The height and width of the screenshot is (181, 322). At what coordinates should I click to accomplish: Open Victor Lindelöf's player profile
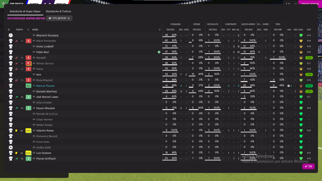pyautogui.click(x=45, y=47)
